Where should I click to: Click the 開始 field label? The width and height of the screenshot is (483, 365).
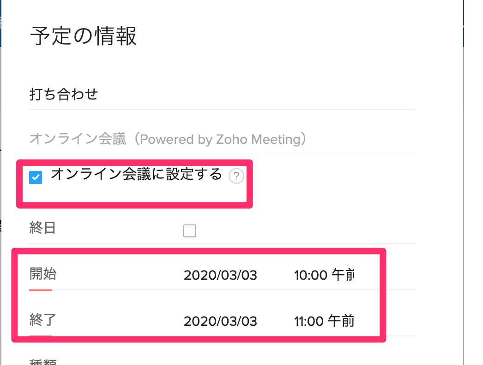43,274
